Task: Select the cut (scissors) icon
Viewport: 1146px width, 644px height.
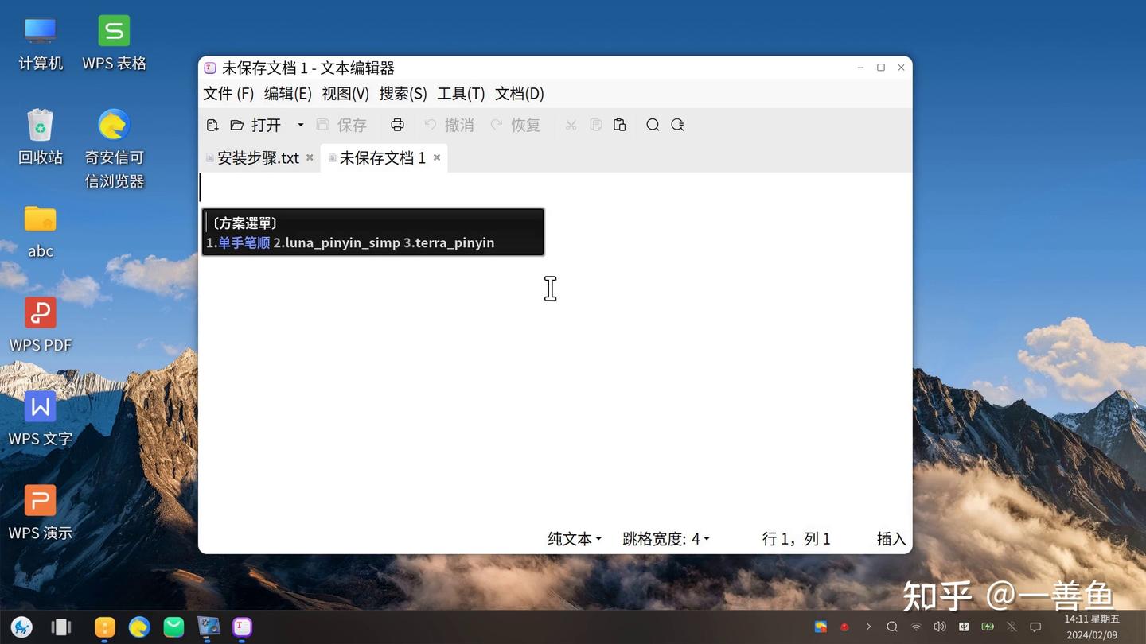Action: [571, 125]
